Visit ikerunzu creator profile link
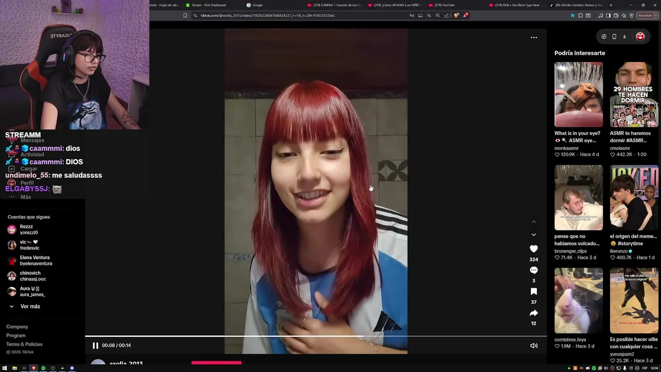The height and width of the screenshot is (372, 661). click(x=619, y=251)
